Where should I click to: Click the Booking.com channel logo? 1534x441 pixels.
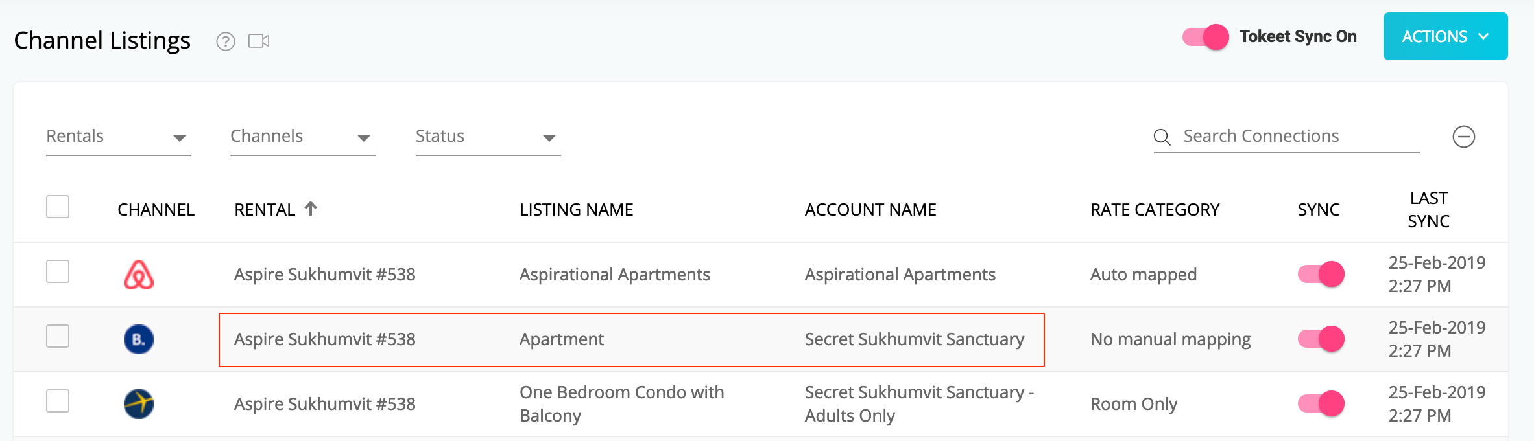(x=139, y=339)
